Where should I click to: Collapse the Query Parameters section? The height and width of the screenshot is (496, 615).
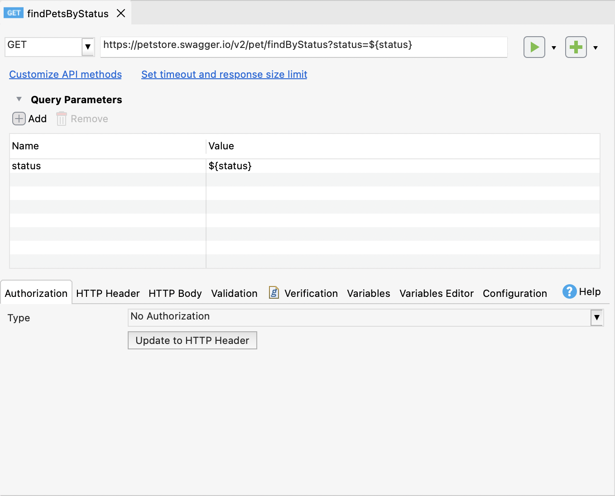click(19, 99)
